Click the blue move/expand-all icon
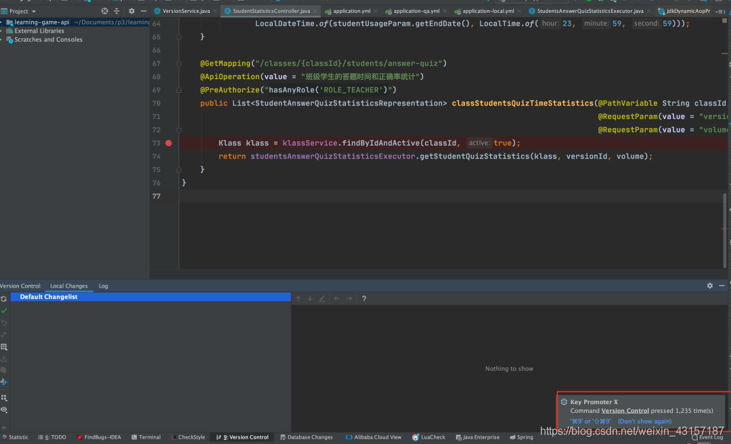Image resolution: width=731 pixels, height=444 pixels. pos(4,382)
